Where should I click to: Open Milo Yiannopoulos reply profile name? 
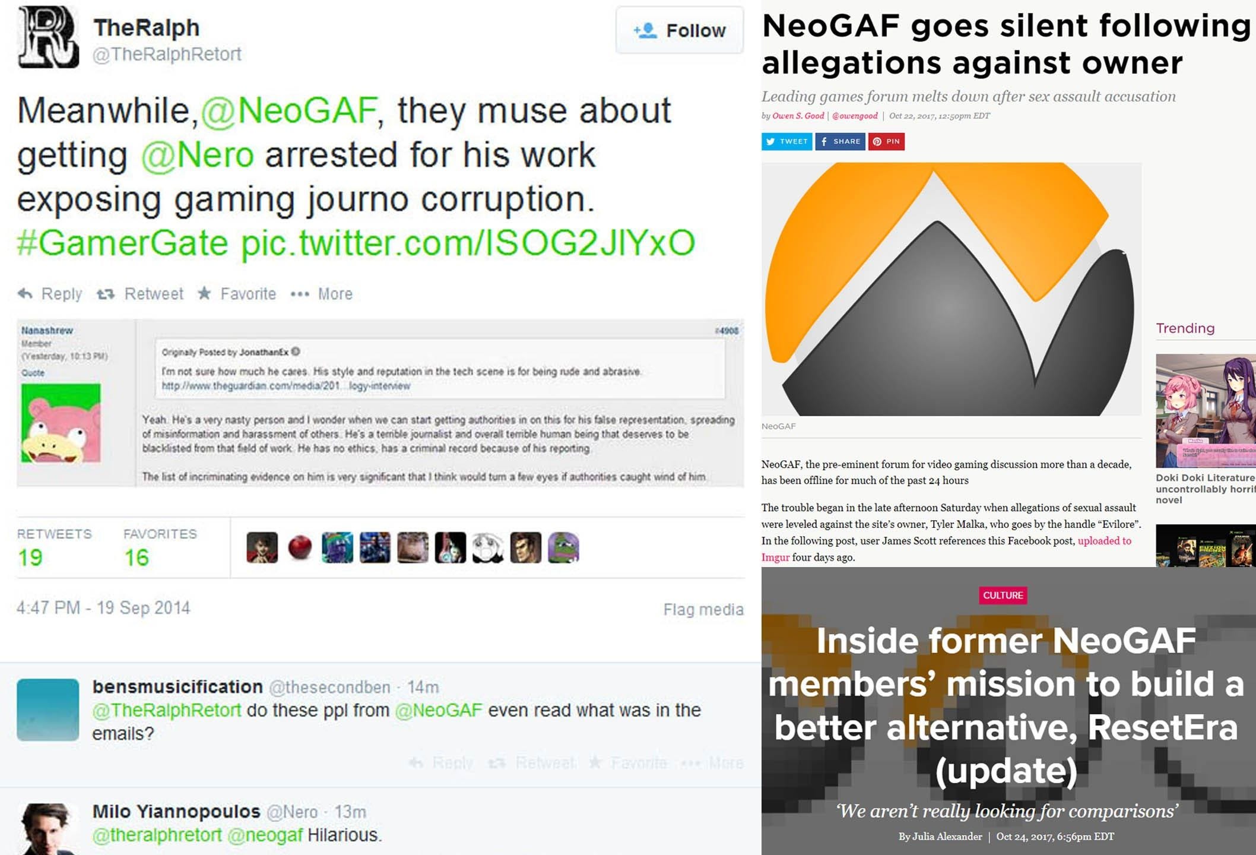point(176,811)
